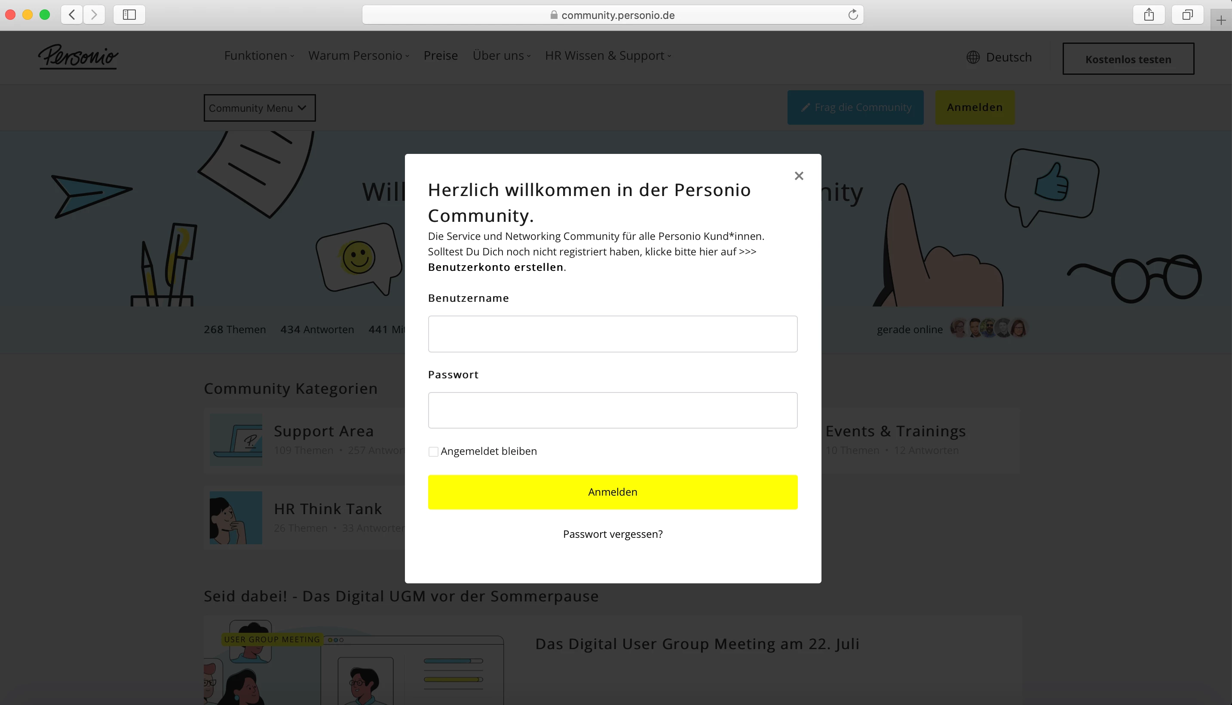Open the Passwort vergessen? link

point(613,534)
